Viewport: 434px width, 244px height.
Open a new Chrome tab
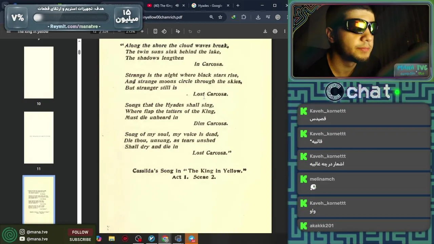[x=238, y=5]
